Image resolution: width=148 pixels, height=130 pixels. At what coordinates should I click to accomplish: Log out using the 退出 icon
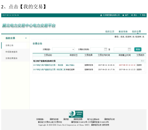tap(132, 15)
